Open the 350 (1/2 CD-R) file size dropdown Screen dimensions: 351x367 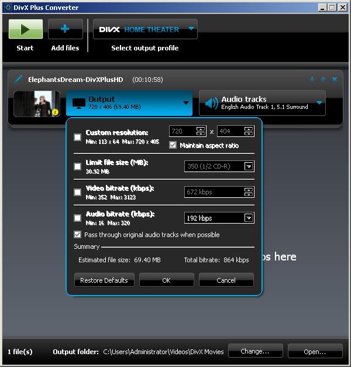coord(249,166)
